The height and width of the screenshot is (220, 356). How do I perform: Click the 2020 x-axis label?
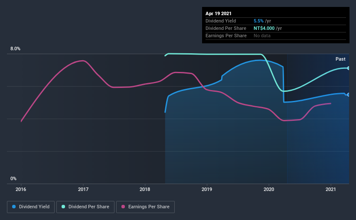[269, 189]
